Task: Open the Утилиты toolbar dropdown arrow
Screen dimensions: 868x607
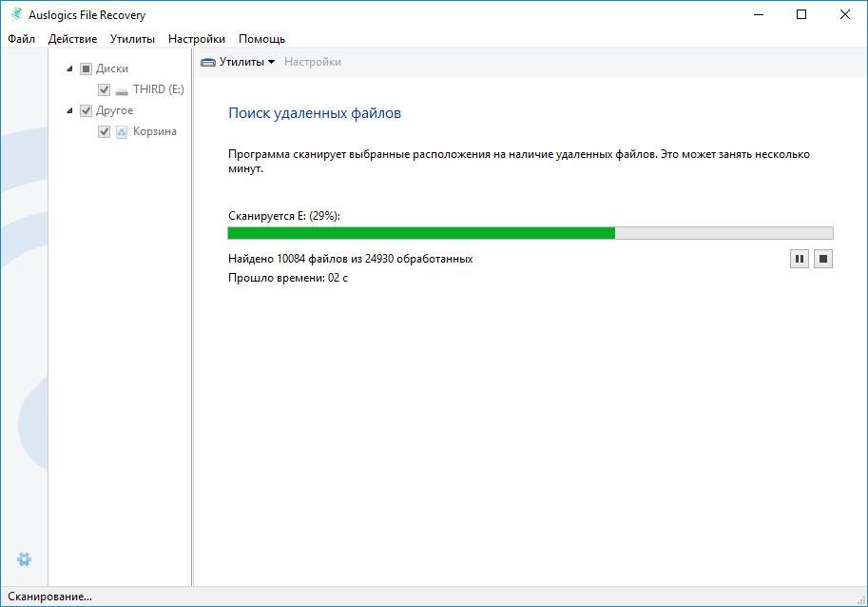Action: click(271, 62)
